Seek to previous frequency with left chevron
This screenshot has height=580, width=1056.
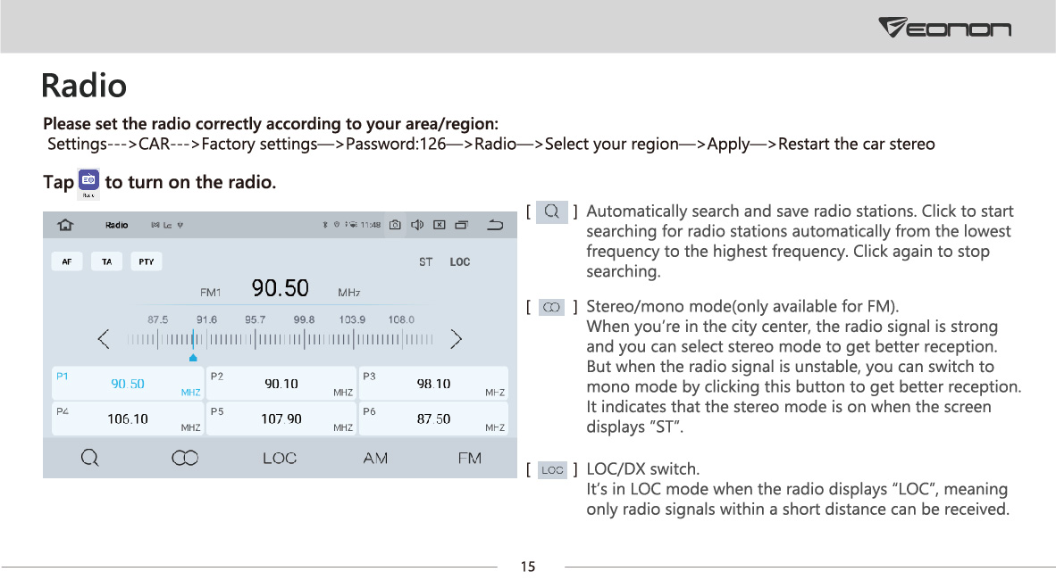pyautogui.click(x=103, y=339)
